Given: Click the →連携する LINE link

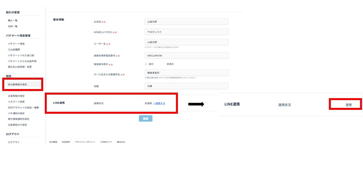Looking at the screenshot, I should pos(159,103).
